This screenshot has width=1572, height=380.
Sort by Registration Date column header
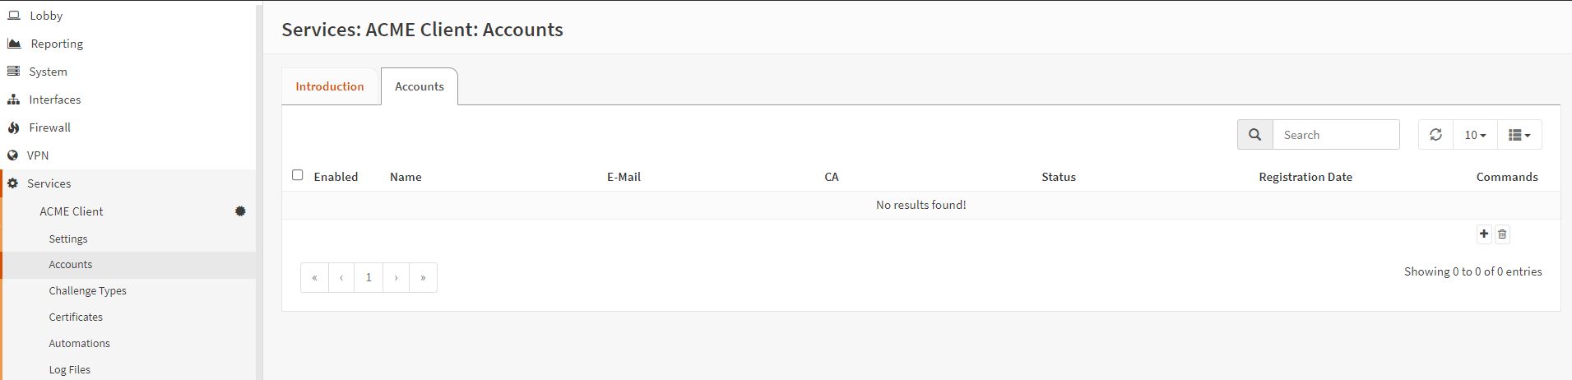[1305, 177]
